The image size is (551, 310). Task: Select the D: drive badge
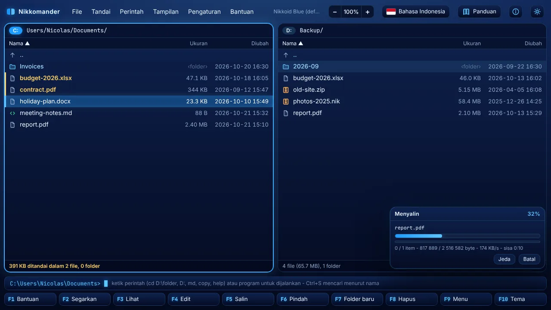[289, 31]
